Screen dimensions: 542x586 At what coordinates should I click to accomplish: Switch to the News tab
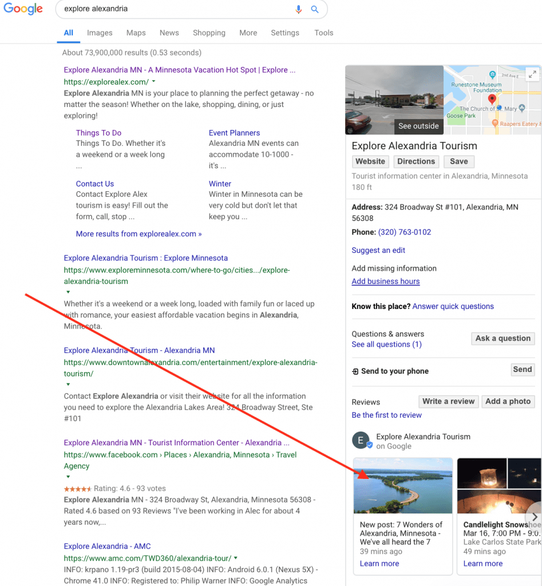click(x=169, y=33)
